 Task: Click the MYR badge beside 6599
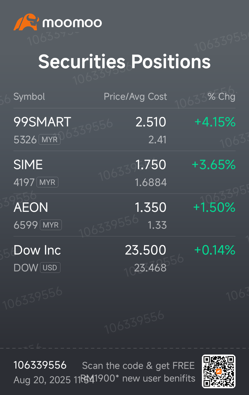pyautogui.click(x=51, y=225)
